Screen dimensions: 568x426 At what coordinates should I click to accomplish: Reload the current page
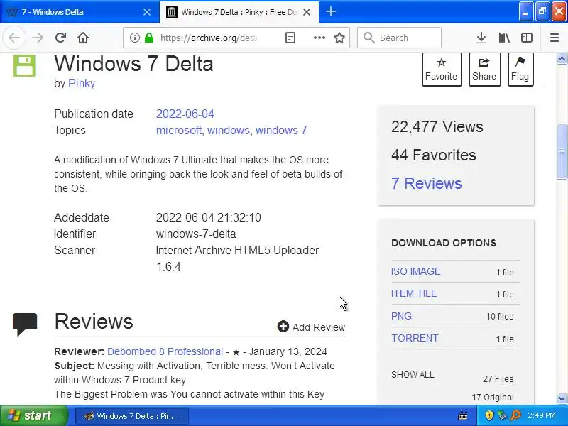pyautogui.click(x=60, y=38)
